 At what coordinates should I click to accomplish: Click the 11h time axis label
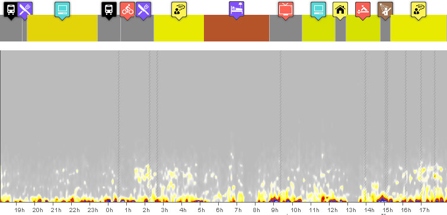314,210
